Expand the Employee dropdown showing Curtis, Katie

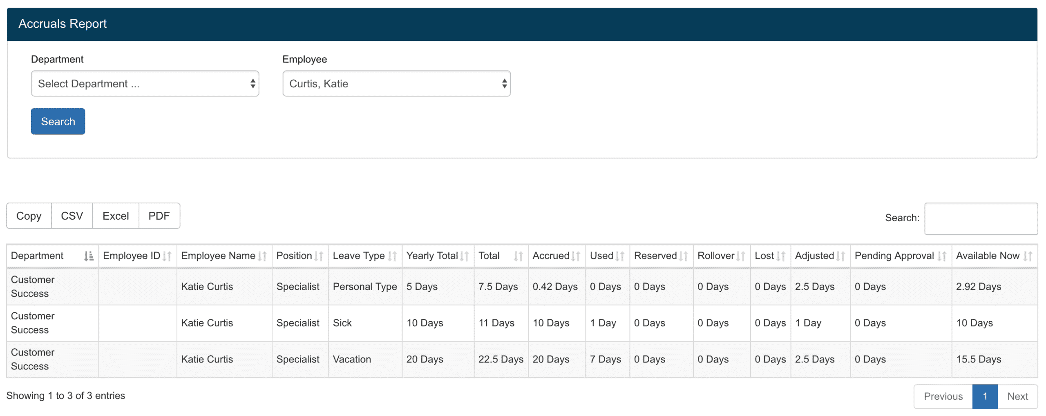(x=396, y=84)
